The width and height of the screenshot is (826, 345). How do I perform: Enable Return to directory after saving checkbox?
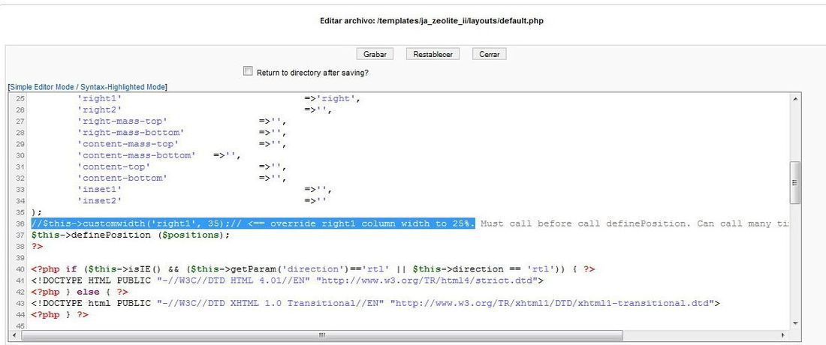pos(248,71)
